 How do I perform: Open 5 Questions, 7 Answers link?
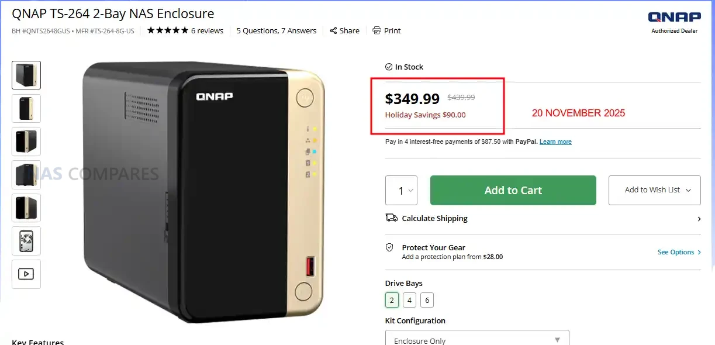click(x=276, y=30)
